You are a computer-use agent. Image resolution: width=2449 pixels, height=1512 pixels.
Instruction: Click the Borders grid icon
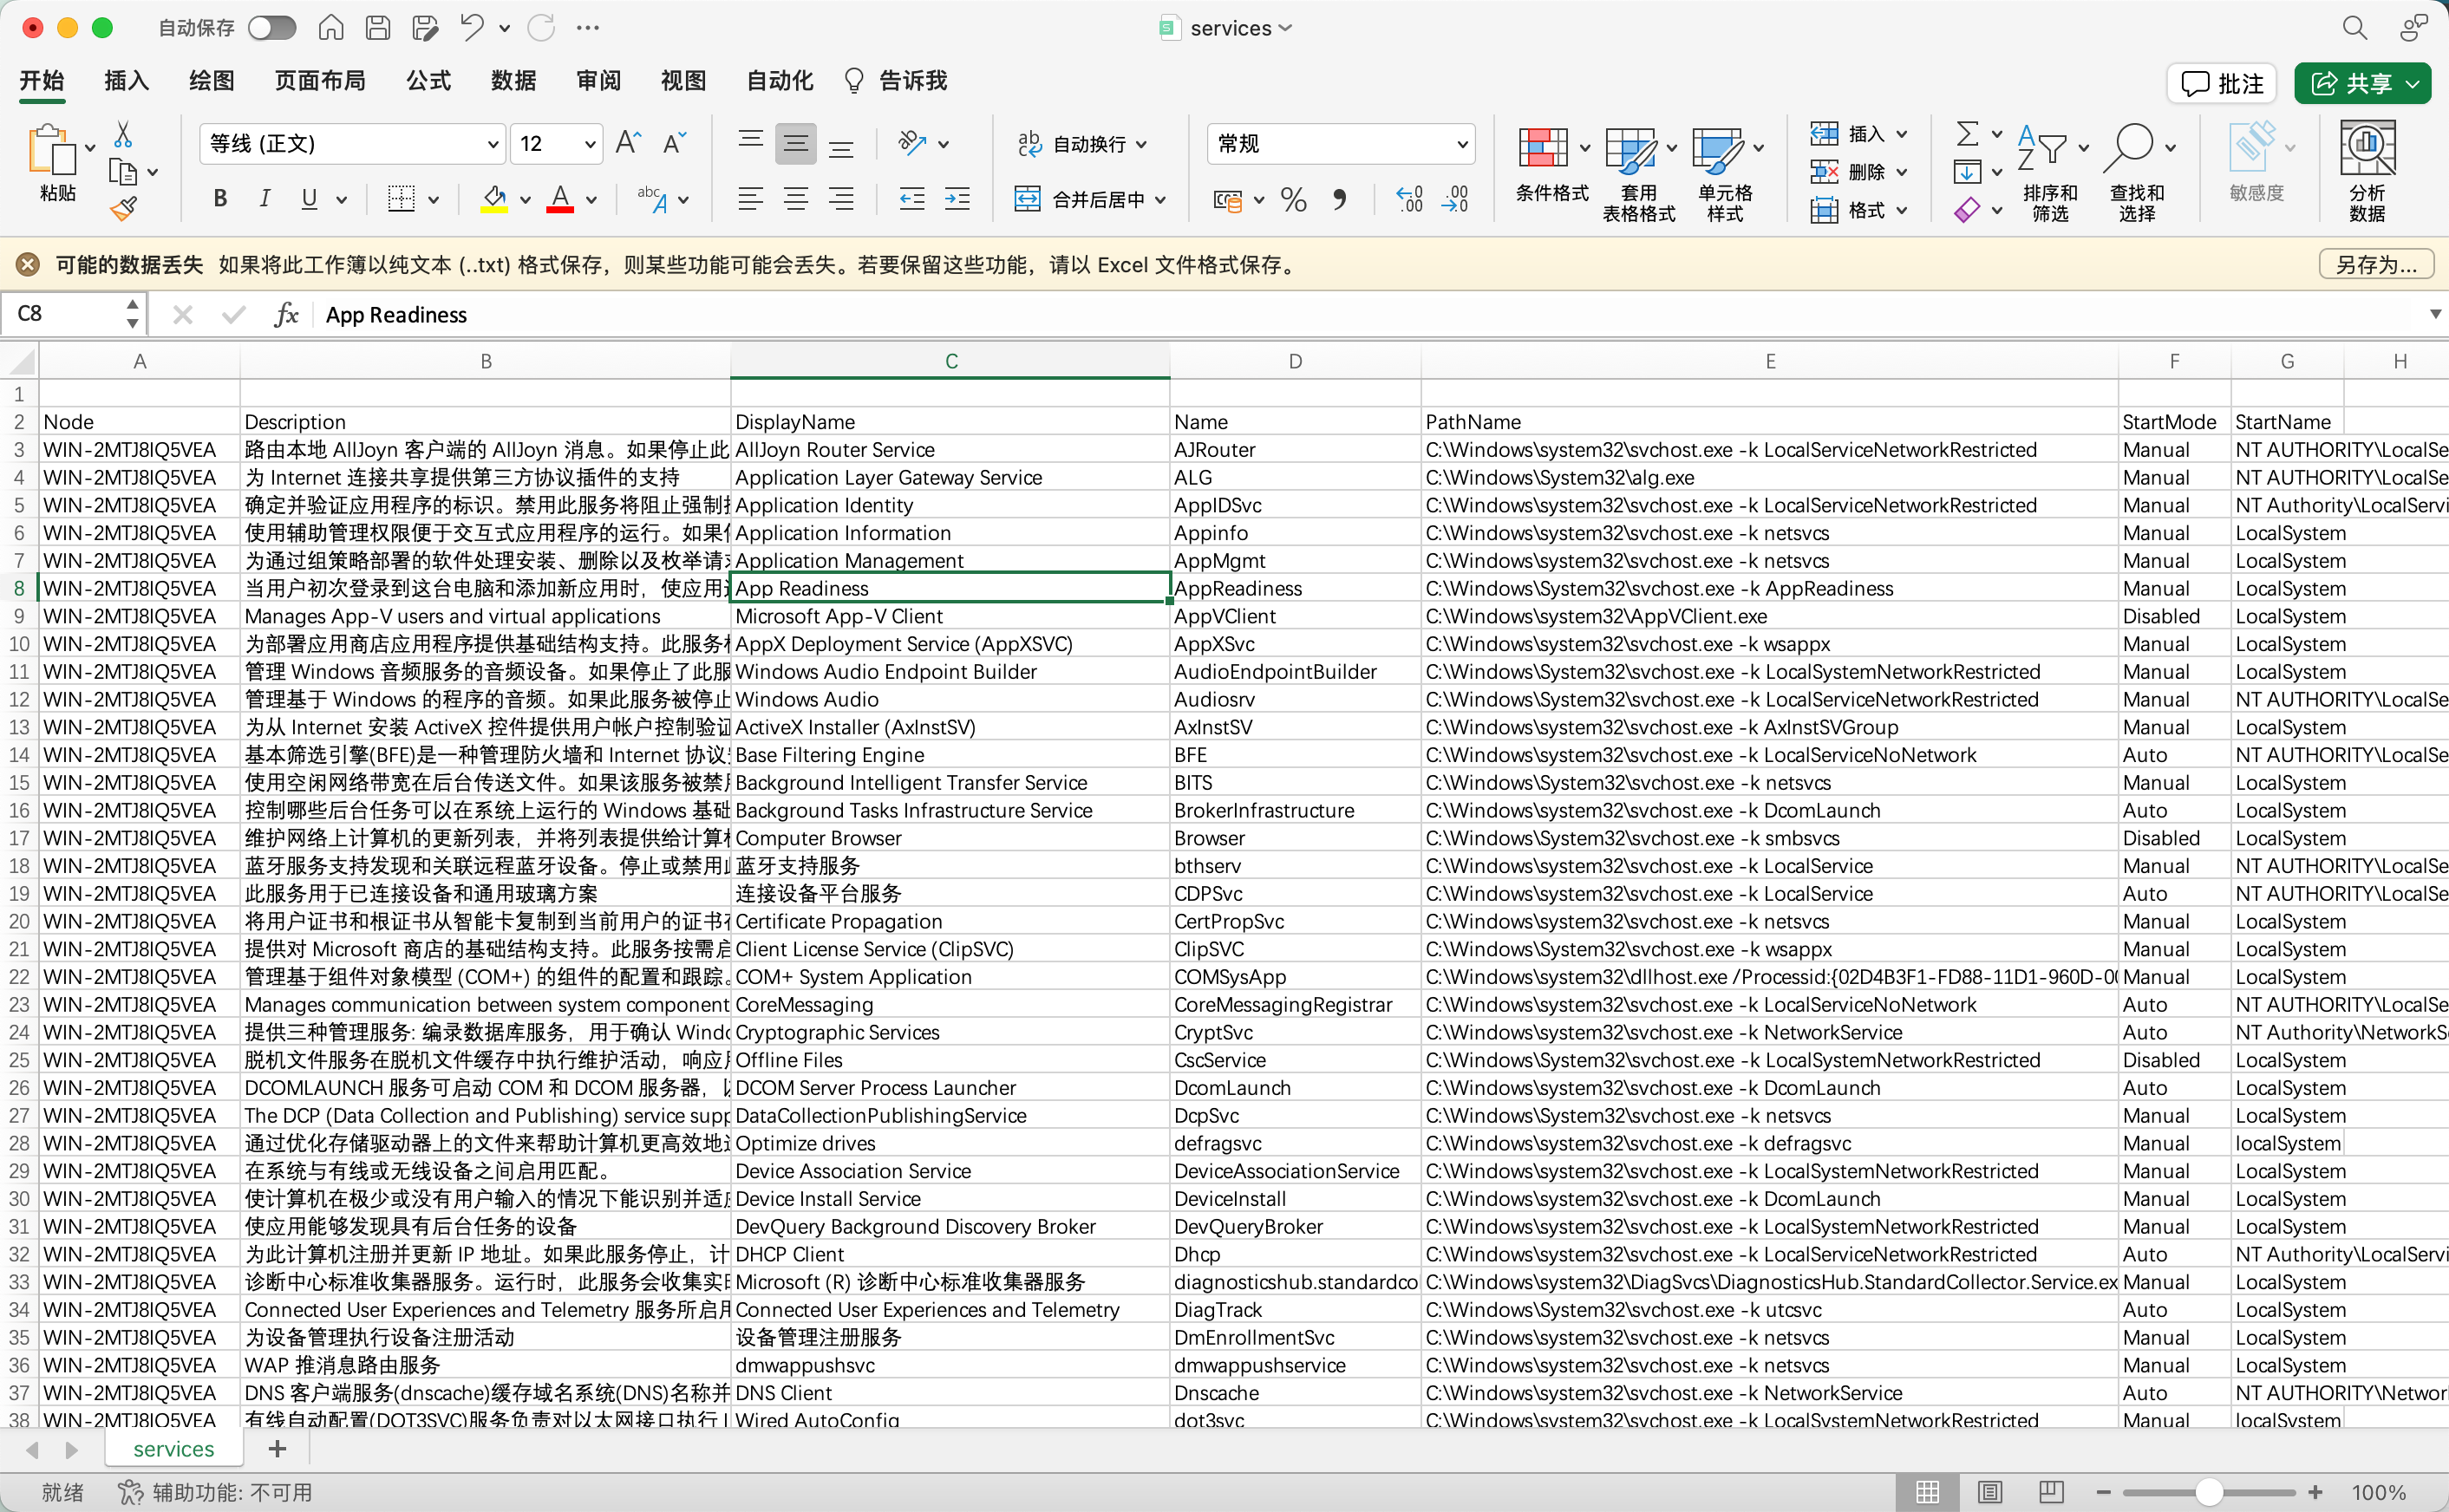[x=401, y=199]
